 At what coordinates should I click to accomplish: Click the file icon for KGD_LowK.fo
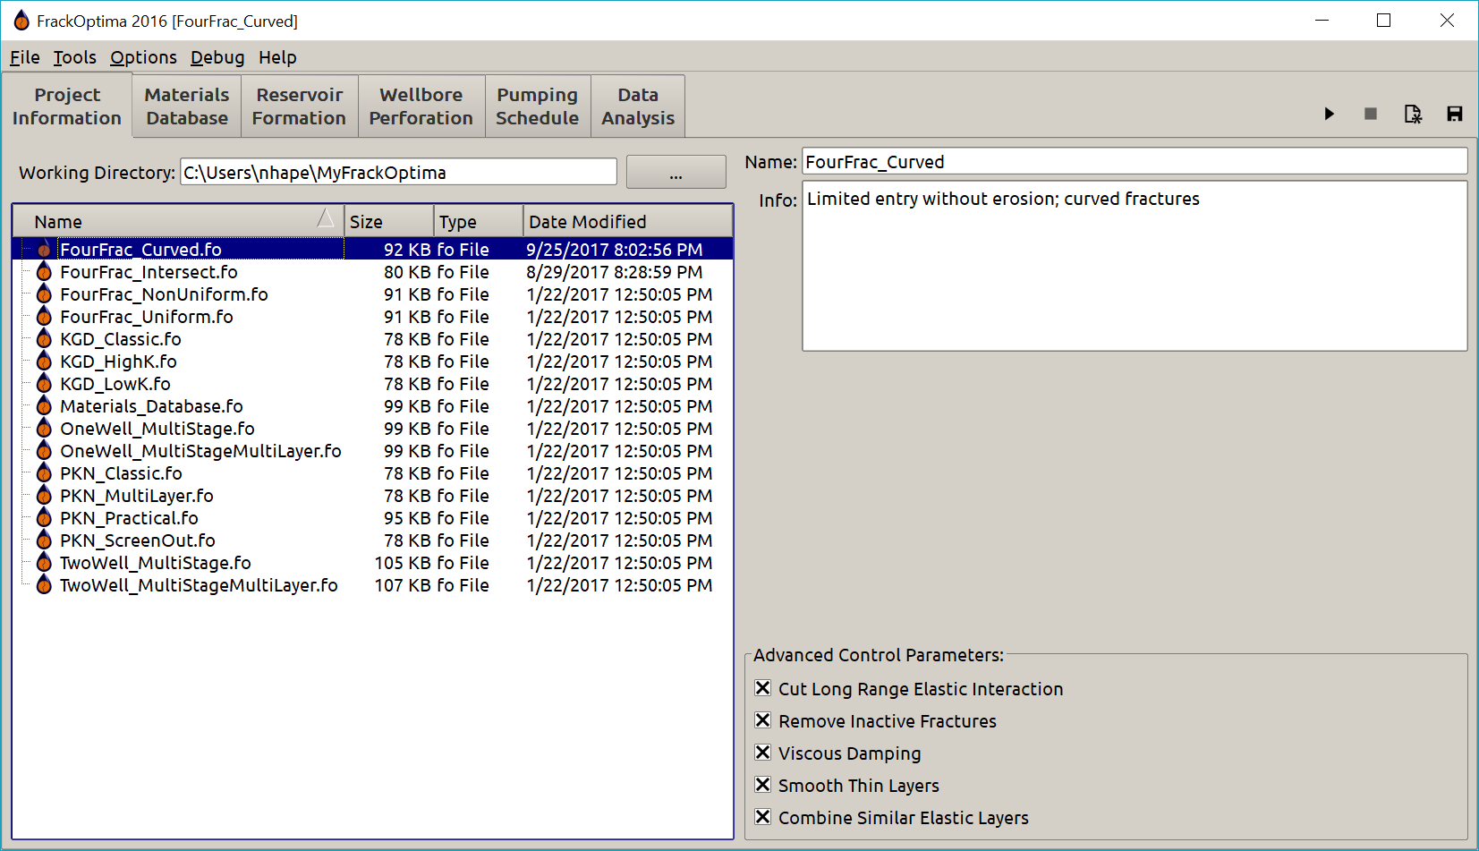coord(44,383)
